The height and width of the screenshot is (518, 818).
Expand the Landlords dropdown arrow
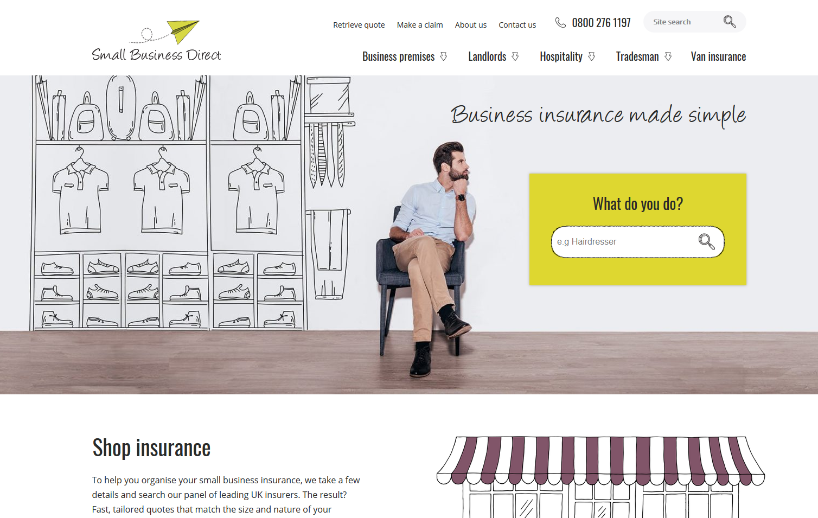(x=515, y=56)
